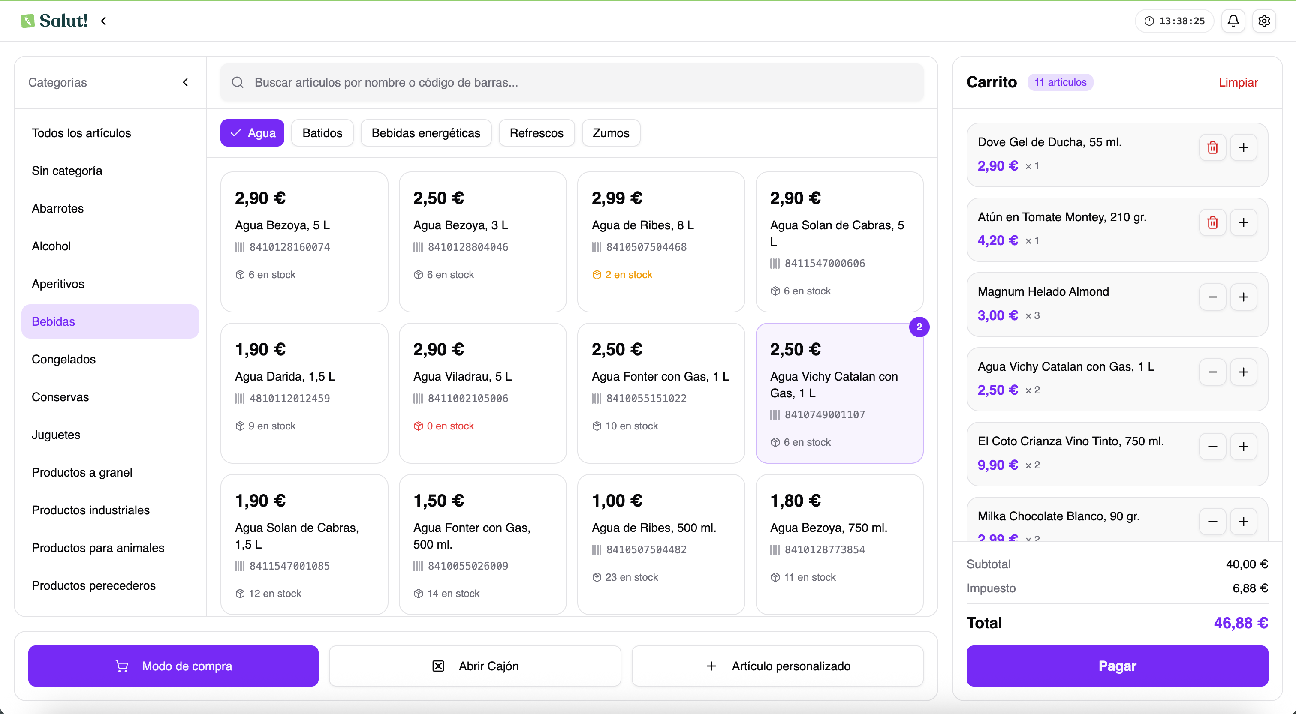Toggle Modo de compra
The image size is (1296, 714).
coord(173,666)
